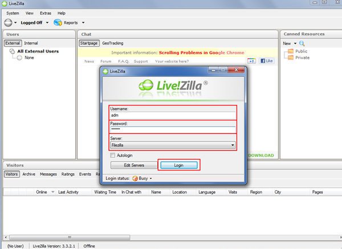Select the Public resources folder icon

click(x=291, y=51)
